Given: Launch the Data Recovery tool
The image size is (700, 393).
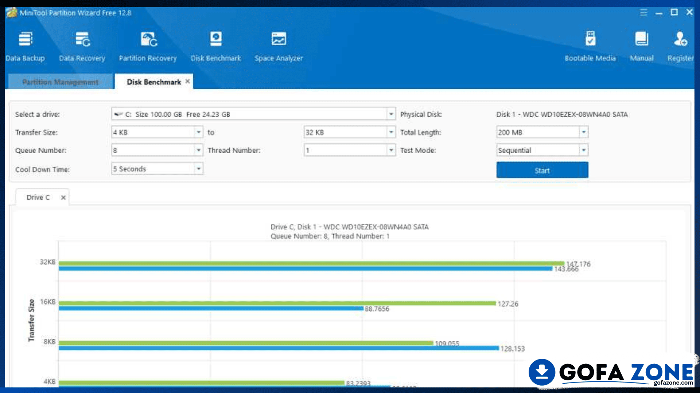Looking at the screenshot, I should tap(82, 47).
